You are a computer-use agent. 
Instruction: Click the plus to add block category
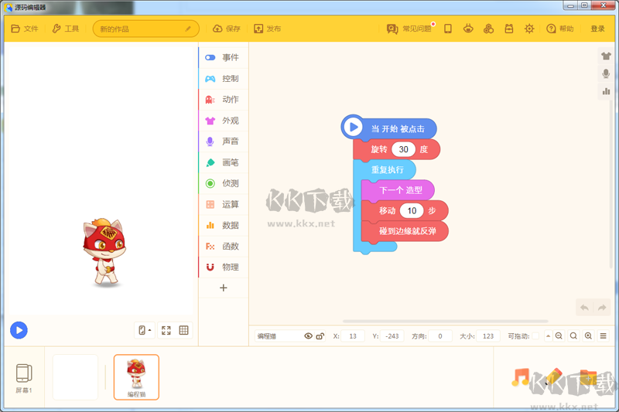[224, 288]
